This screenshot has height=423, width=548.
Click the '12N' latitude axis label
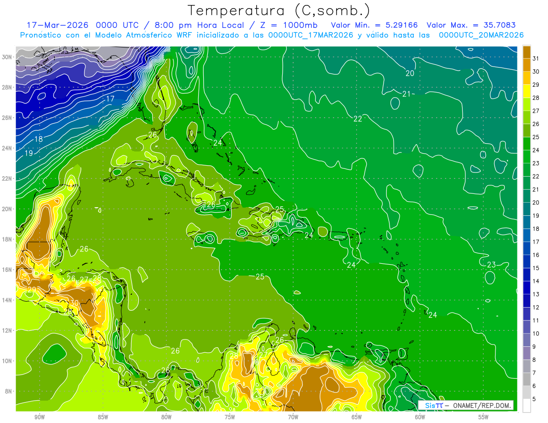pos(7,330)
